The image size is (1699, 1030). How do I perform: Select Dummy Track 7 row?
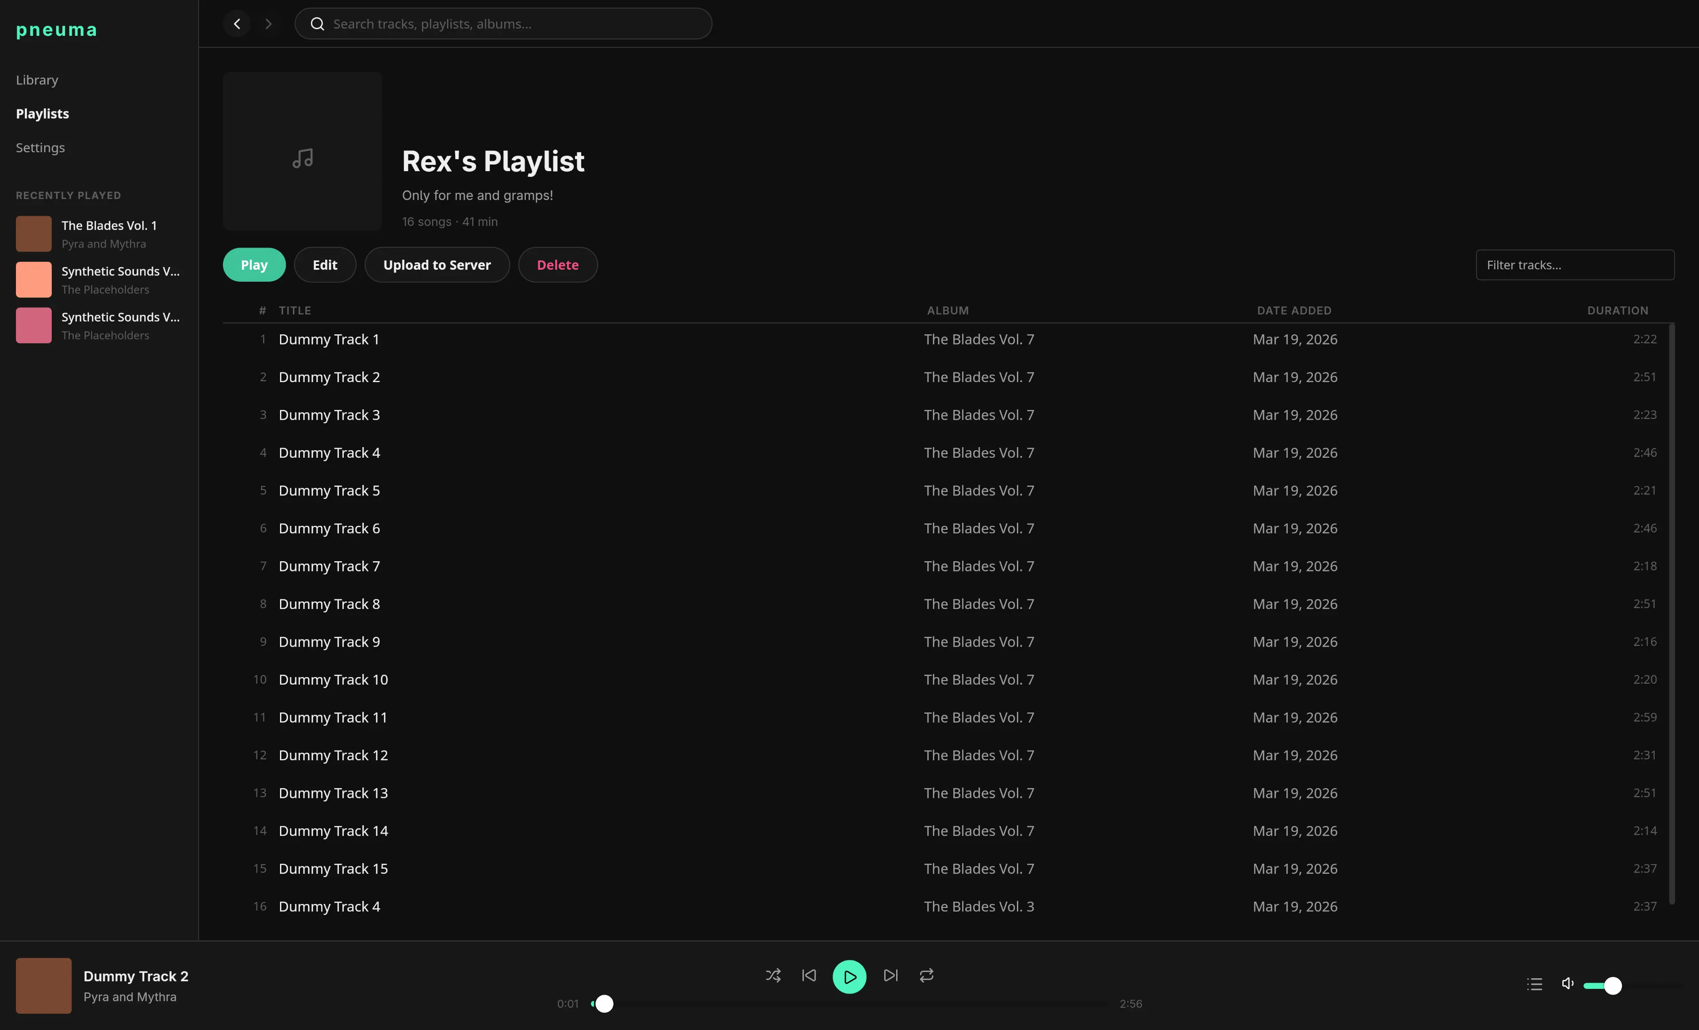(945, 566)
